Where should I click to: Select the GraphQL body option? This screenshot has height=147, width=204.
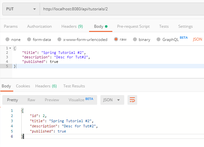[x=158, y=39]
